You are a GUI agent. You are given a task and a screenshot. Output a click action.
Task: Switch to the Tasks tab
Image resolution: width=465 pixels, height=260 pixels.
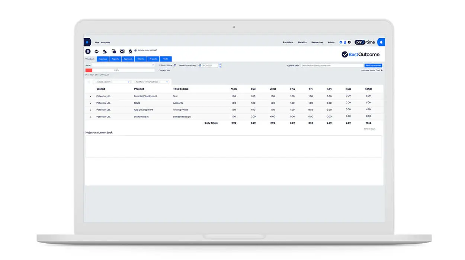166,59
